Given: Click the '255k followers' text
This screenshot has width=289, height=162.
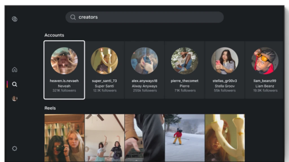Looking at the screenshot, I should click(x=145, y=90).
